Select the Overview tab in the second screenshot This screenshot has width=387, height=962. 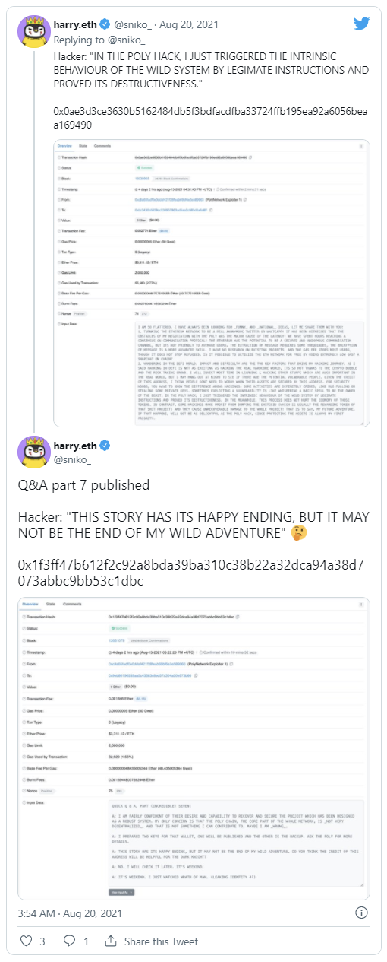pos(31,605)
